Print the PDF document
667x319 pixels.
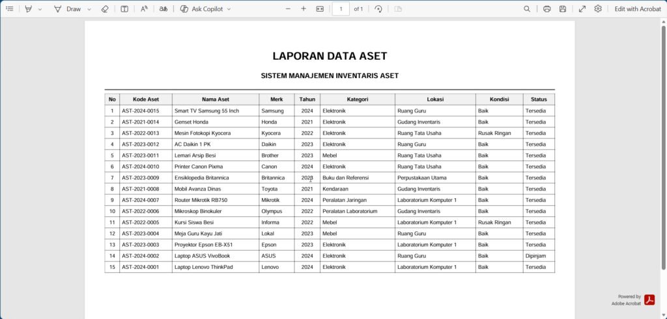coord(547,9)
